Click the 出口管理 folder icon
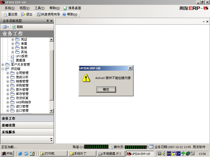This screenshot has height=157, width=210. pos(12,111)
